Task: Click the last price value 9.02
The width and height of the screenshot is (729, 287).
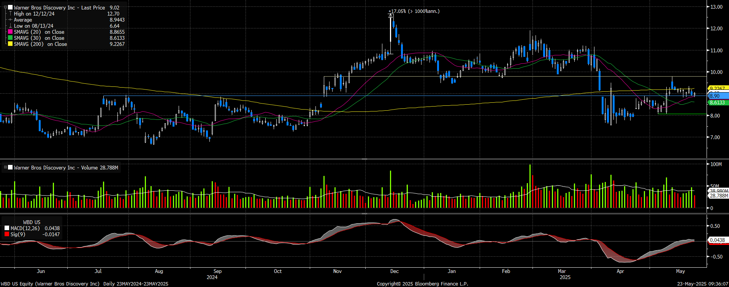Action: tap(114, 8)
